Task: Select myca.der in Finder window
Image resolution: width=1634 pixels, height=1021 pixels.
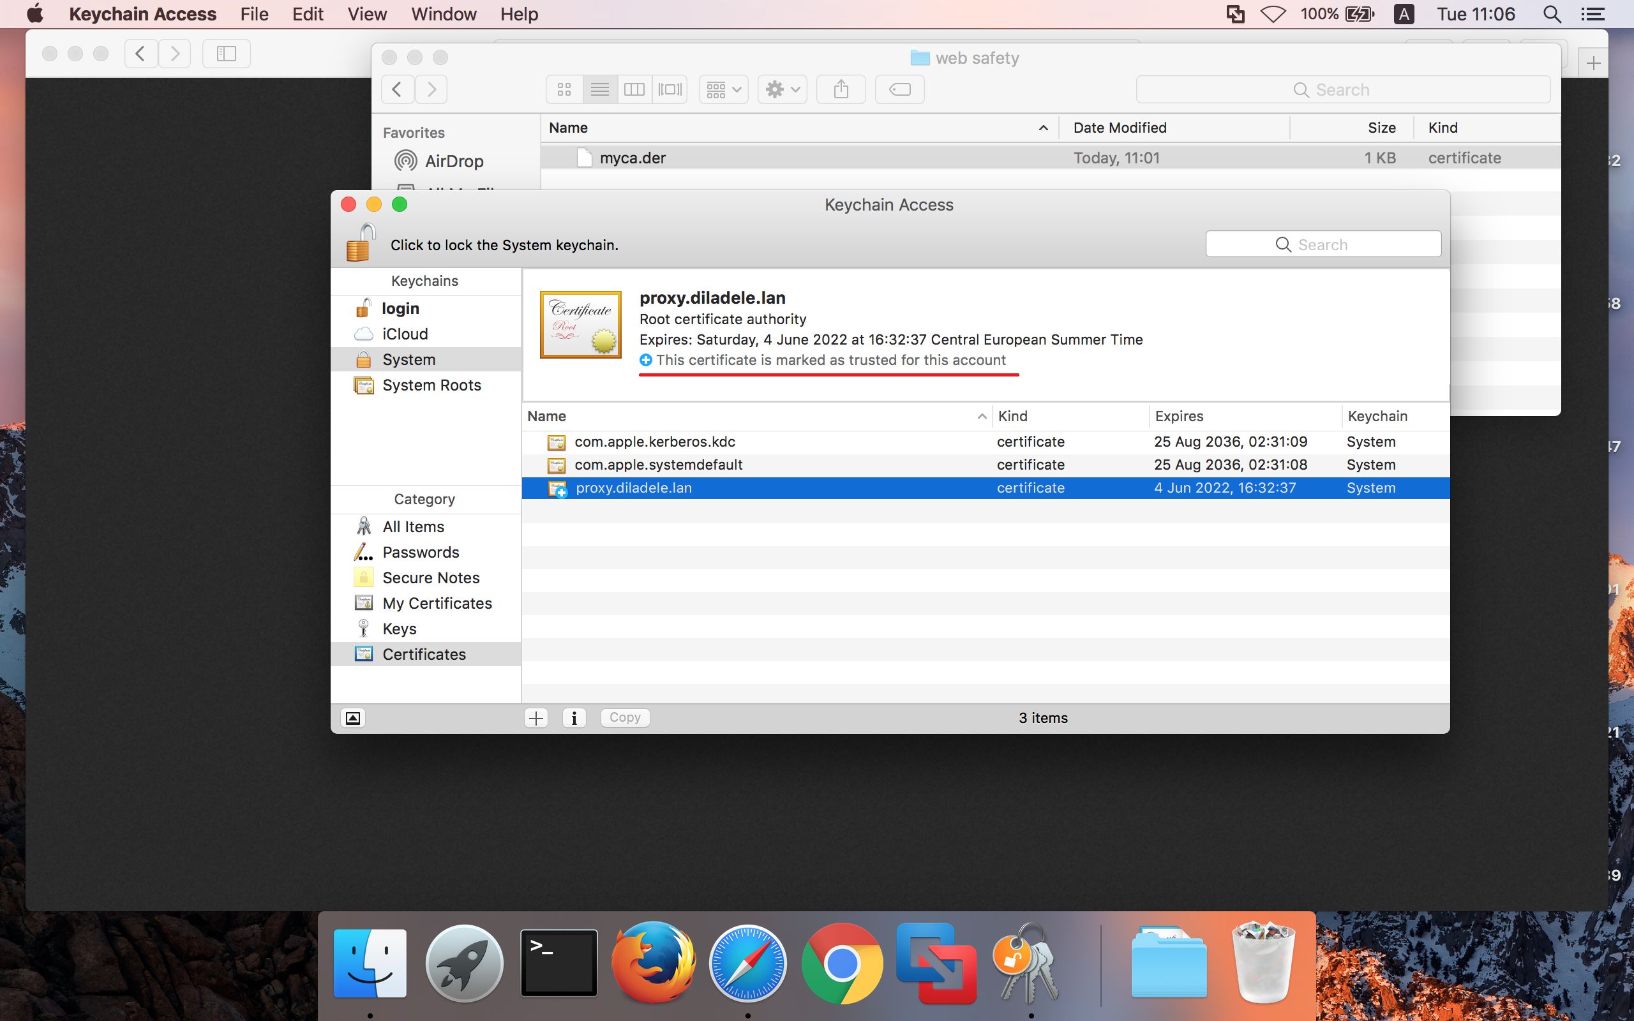Action: click(x=1050, y=158)
